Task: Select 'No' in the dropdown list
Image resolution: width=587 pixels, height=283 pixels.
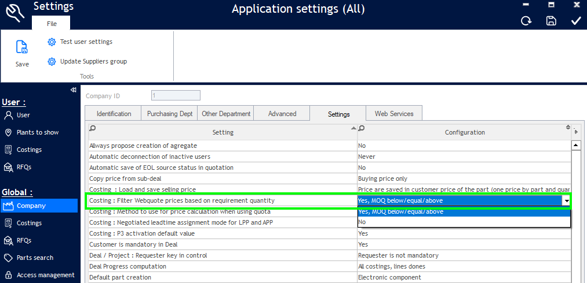Action: click(362, 222)
